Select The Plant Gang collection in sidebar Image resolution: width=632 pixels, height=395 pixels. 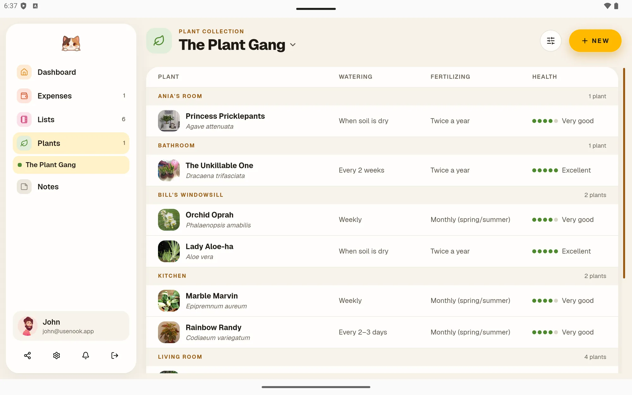[x=71, y=165]
